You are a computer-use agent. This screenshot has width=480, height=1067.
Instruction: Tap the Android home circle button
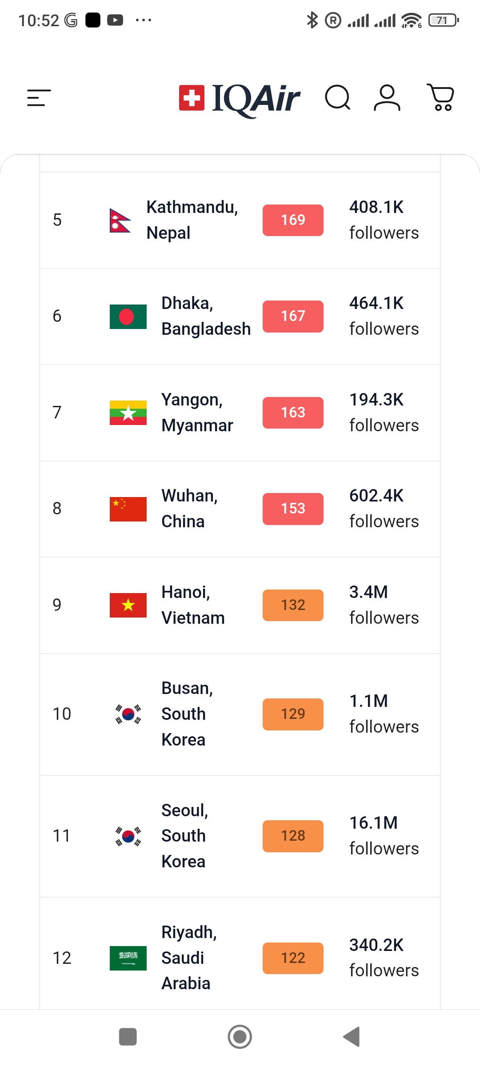[x=240, y=1037]
